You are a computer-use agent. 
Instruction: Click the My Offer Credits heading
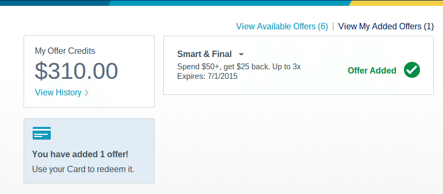tap(65, 51)
